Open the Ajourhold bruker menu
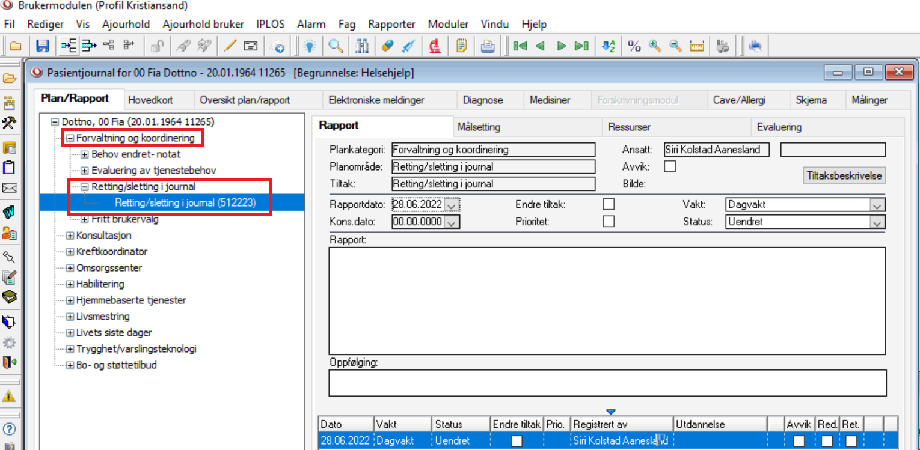 (203, 25)
